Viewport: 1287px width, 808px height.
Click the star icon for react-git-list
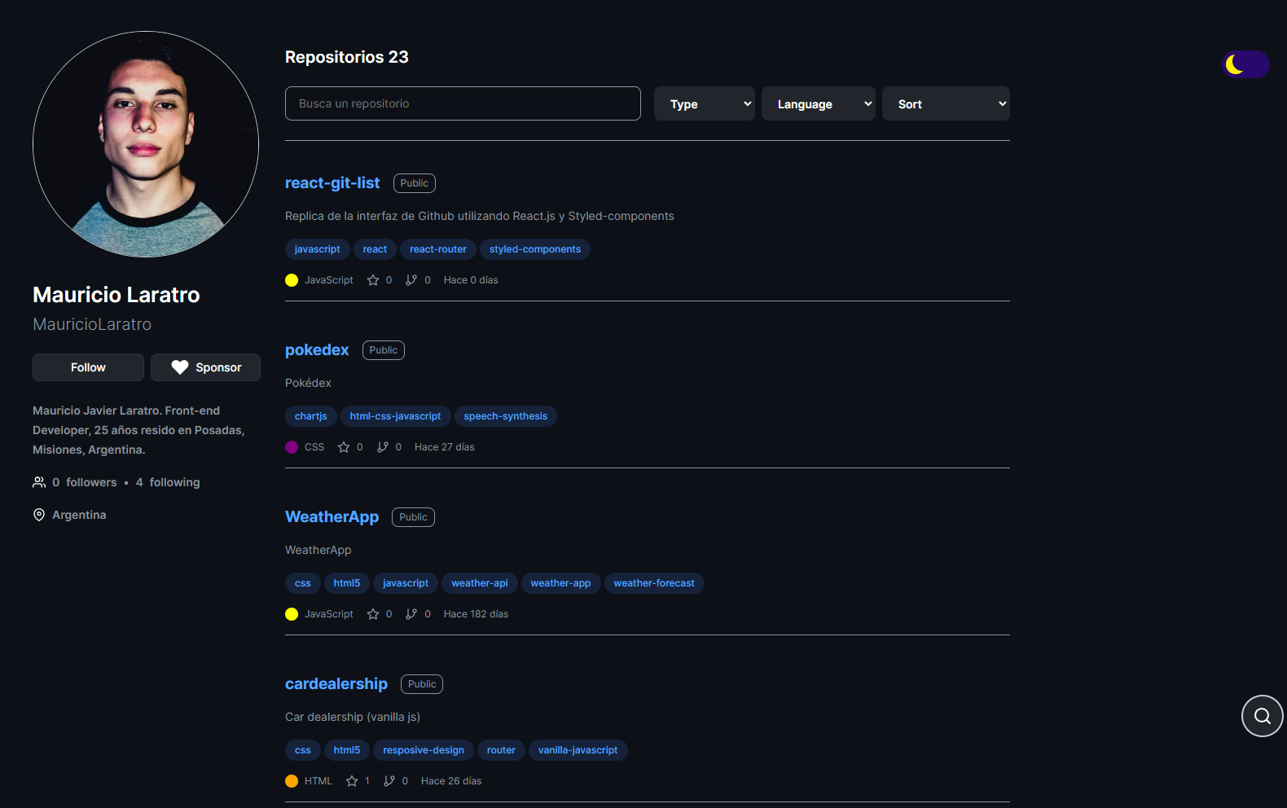click(x=373, y=280)
